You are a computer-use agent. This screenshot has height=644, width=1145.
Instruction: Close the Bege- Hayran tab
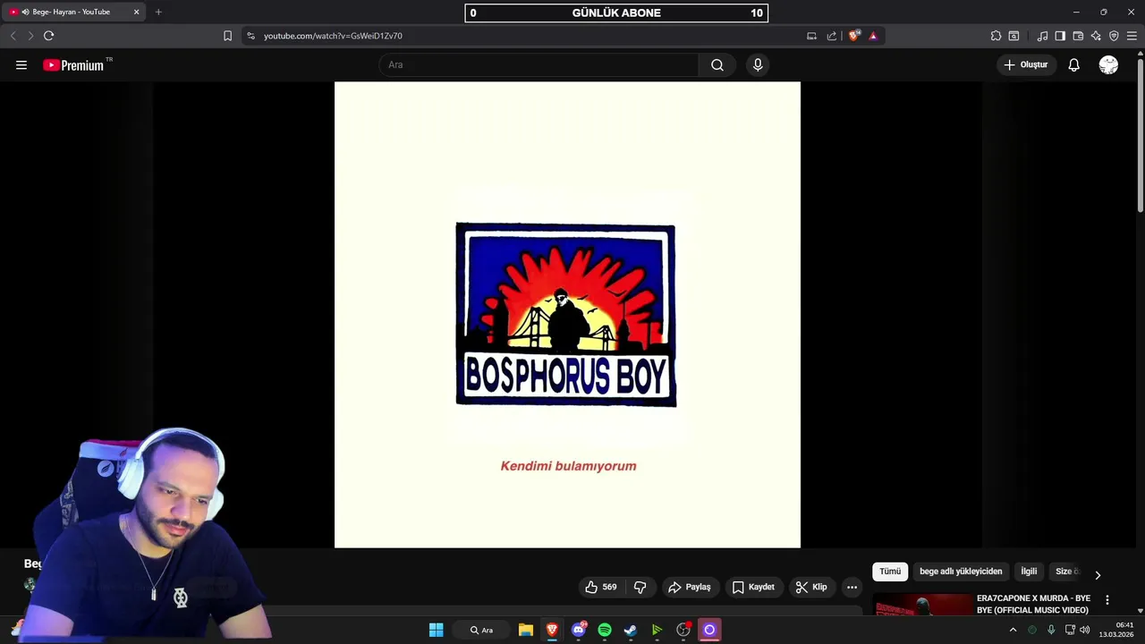(136, 12)
